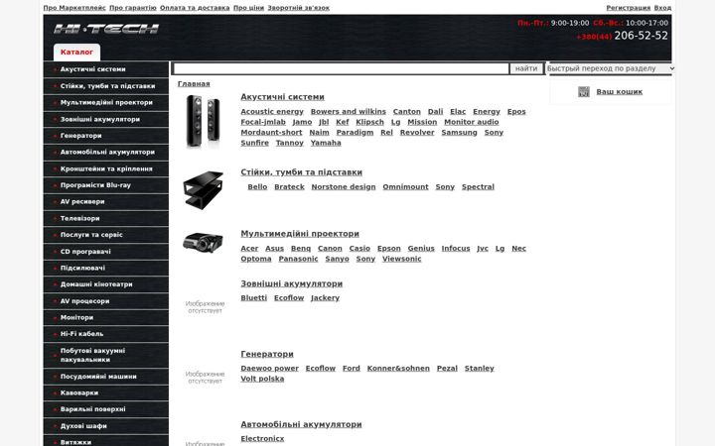Open Yamaha brand link

(x=326, y=143)
